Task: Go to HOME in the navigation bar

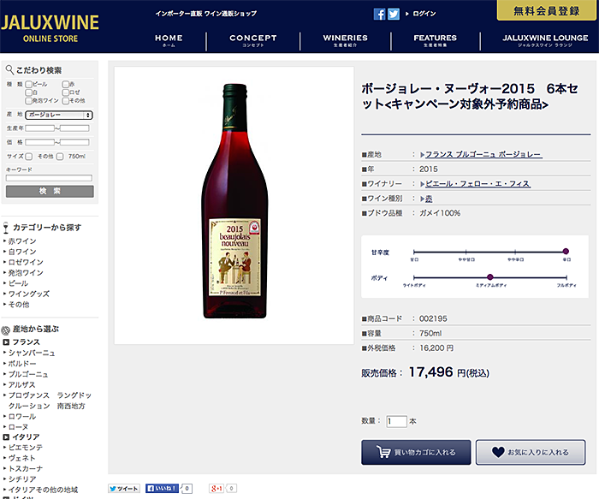Action: coord(169,40)
